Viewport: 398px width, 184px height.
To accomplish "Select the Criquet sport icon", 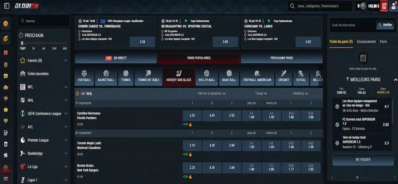I will (283, 76).
